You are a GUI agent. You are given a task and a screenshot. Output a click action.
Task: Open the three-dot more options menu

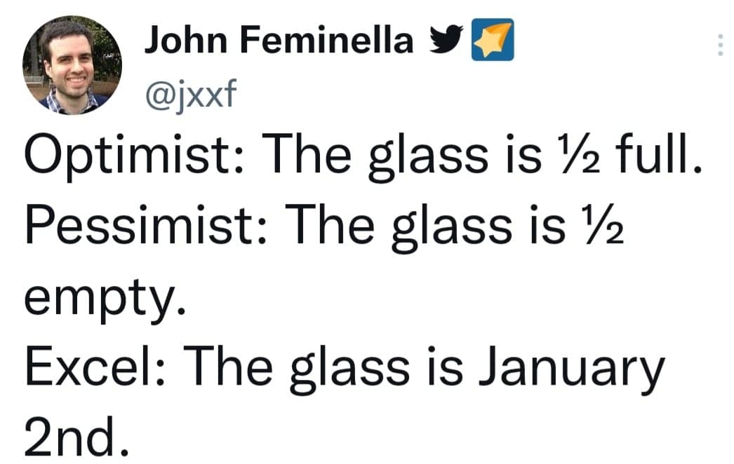tap(719, 47)
